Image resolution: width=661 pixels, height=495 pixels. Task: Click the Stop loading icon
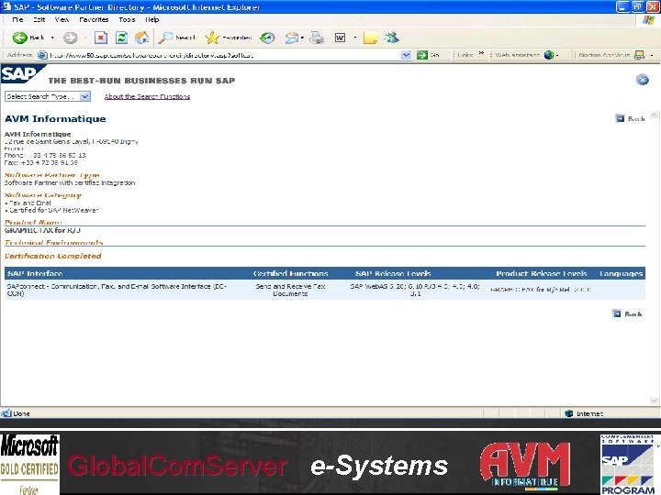[100, 38]
